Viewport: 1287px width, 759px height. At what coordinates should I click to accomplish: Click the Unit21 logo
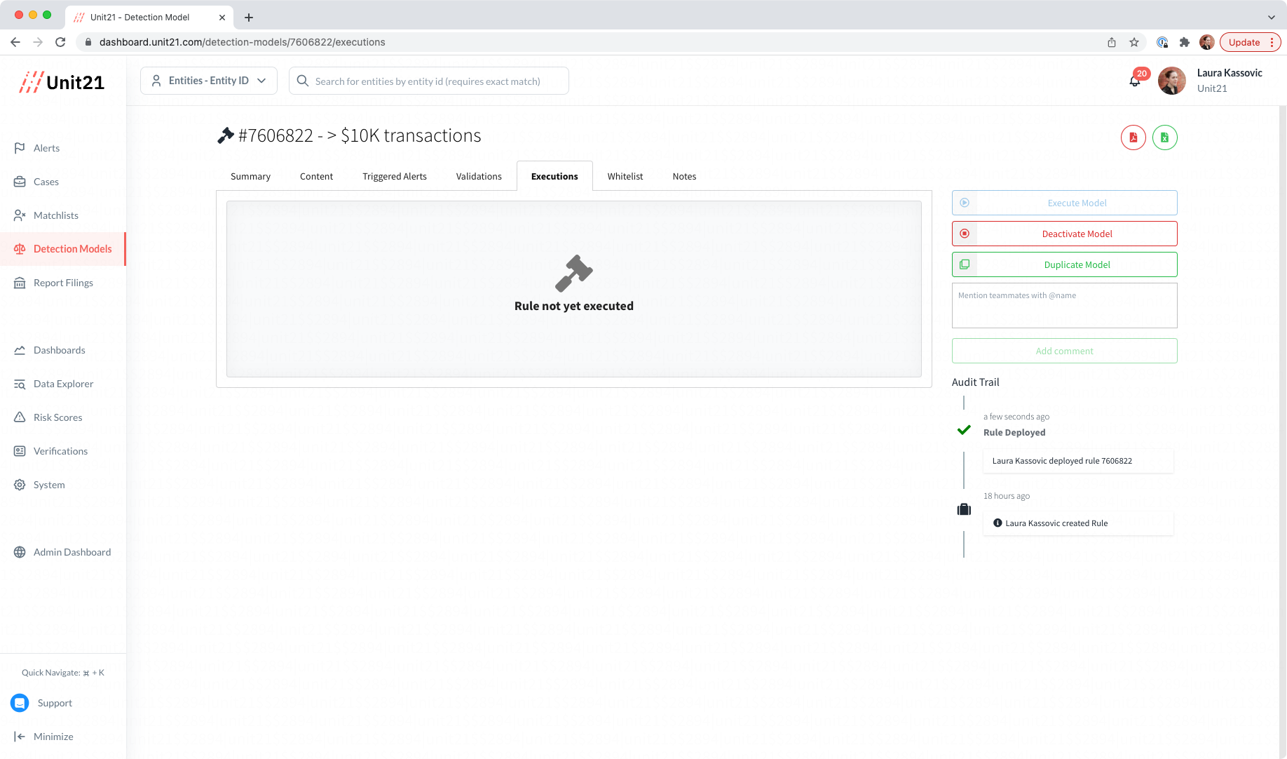click(62, 82)
